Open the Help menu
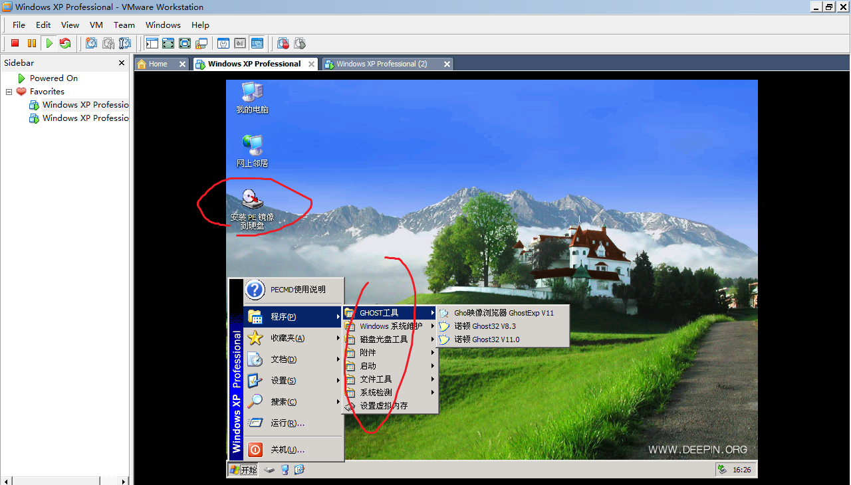 point(200,25)
